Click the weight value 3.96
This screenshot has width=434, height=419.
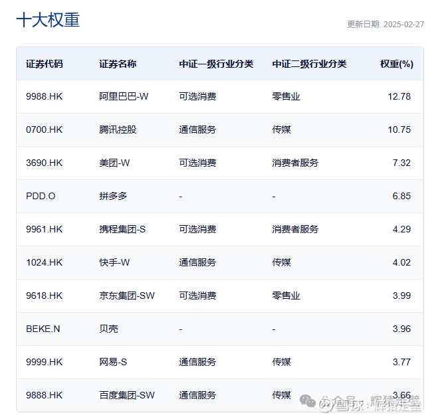point(401,329)
